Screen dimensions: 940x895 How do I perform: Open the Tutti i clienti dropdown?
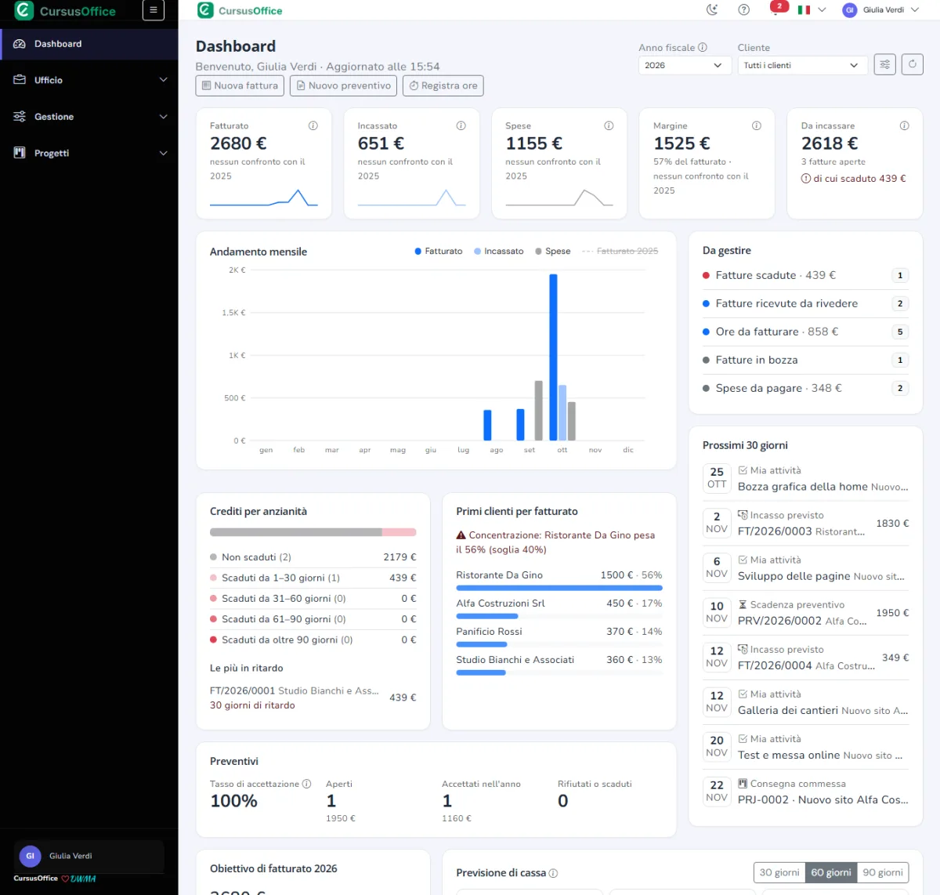coord(803,65)
